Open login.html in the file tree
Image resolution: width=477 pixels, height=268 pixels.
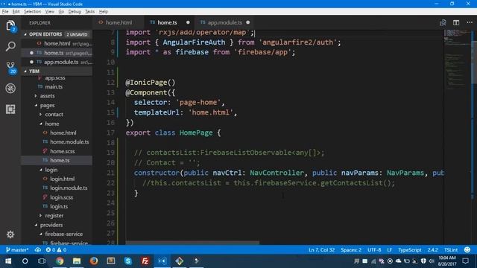pyautogui.click(x=62, y=179)
